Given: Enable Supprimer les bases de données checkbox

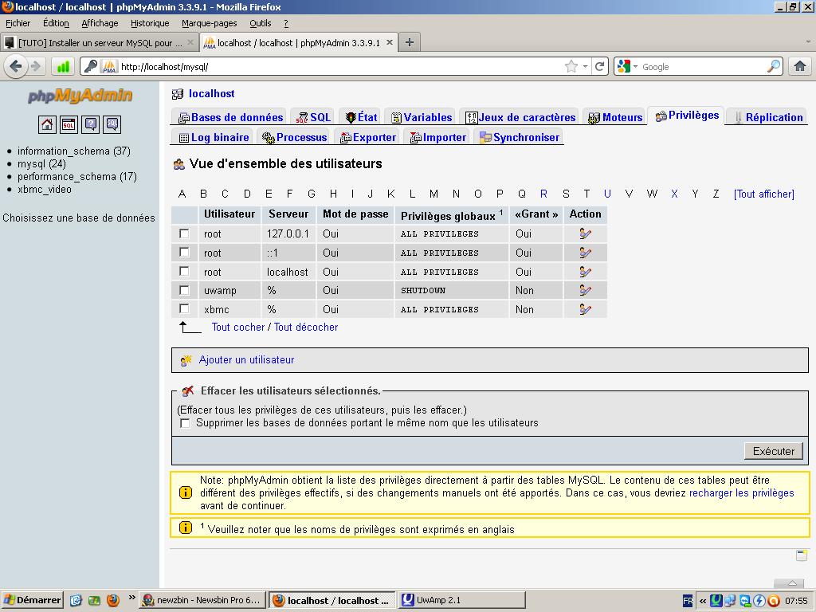Looking at the screenshot, I should tap(185, 423).
